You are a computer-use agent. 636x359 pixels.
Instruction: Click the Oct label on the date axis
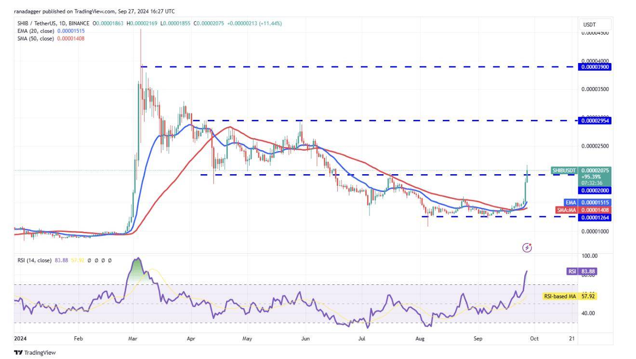tap(535, 339)
